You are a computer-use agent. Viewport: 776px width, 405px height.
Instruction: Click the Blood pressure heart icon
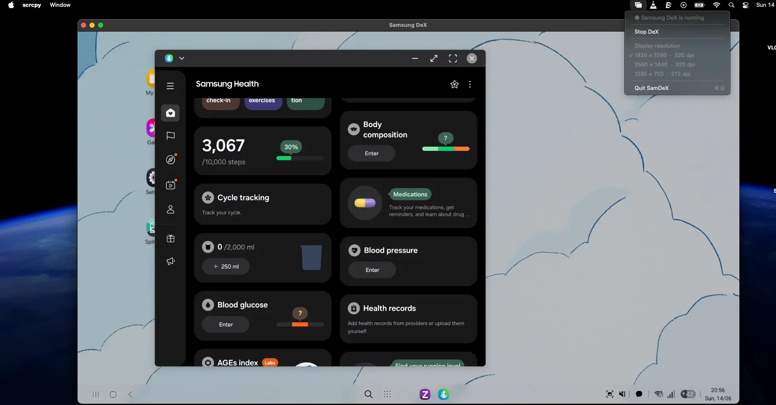(355, 250)
